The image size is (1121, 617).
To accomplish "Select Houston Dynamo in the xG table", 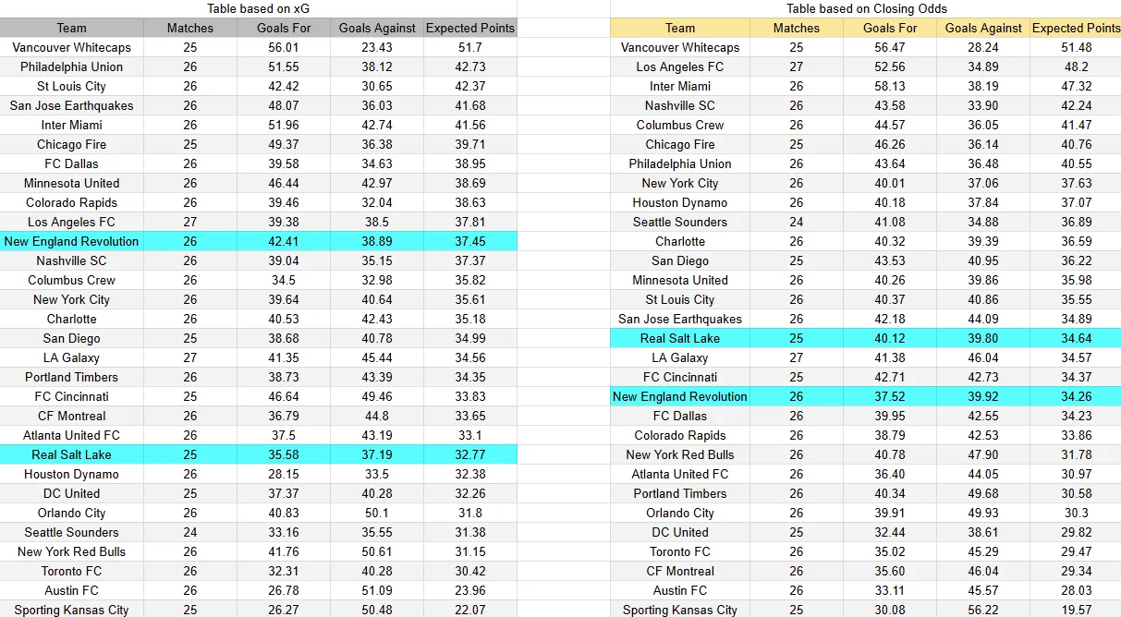I will [x=71, y=474].
